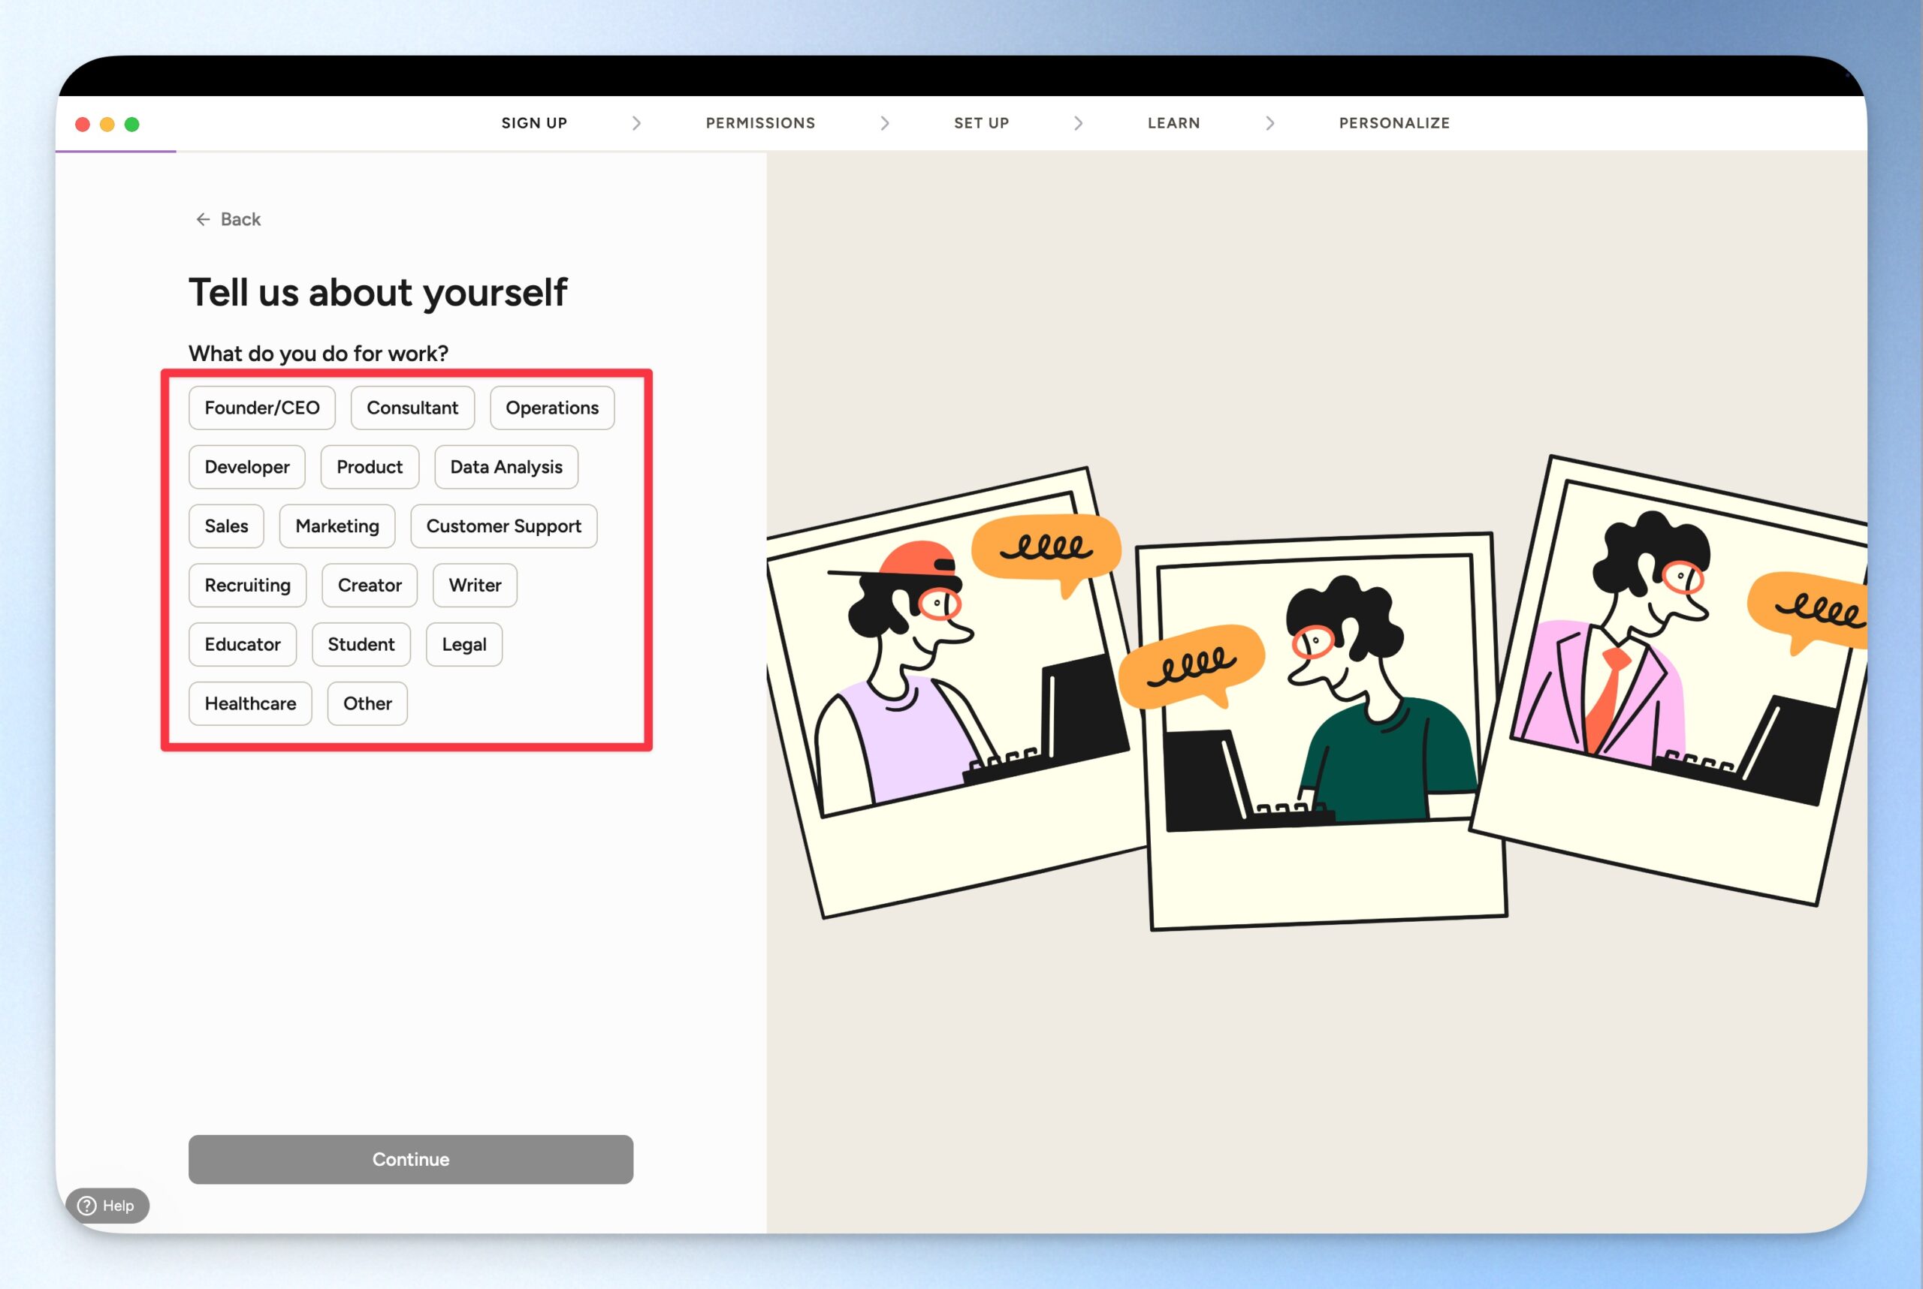Go to the Sign Up step

tap(534, 123)
